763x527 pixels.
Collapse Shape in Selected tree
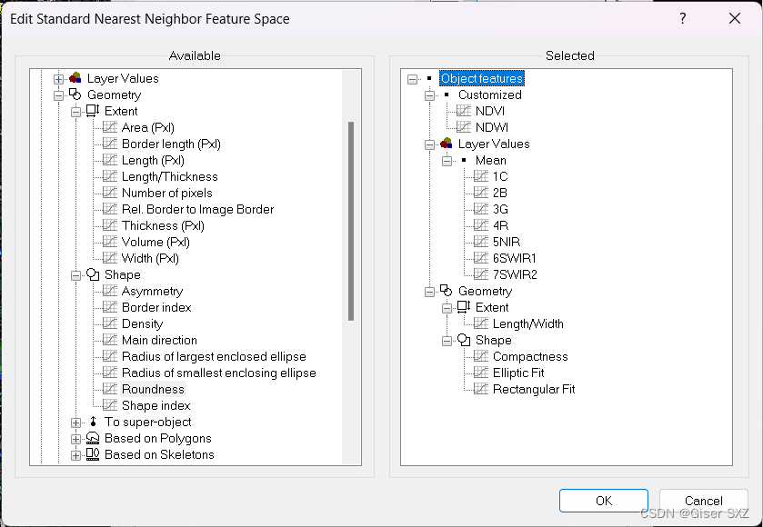tap(447, 341)
